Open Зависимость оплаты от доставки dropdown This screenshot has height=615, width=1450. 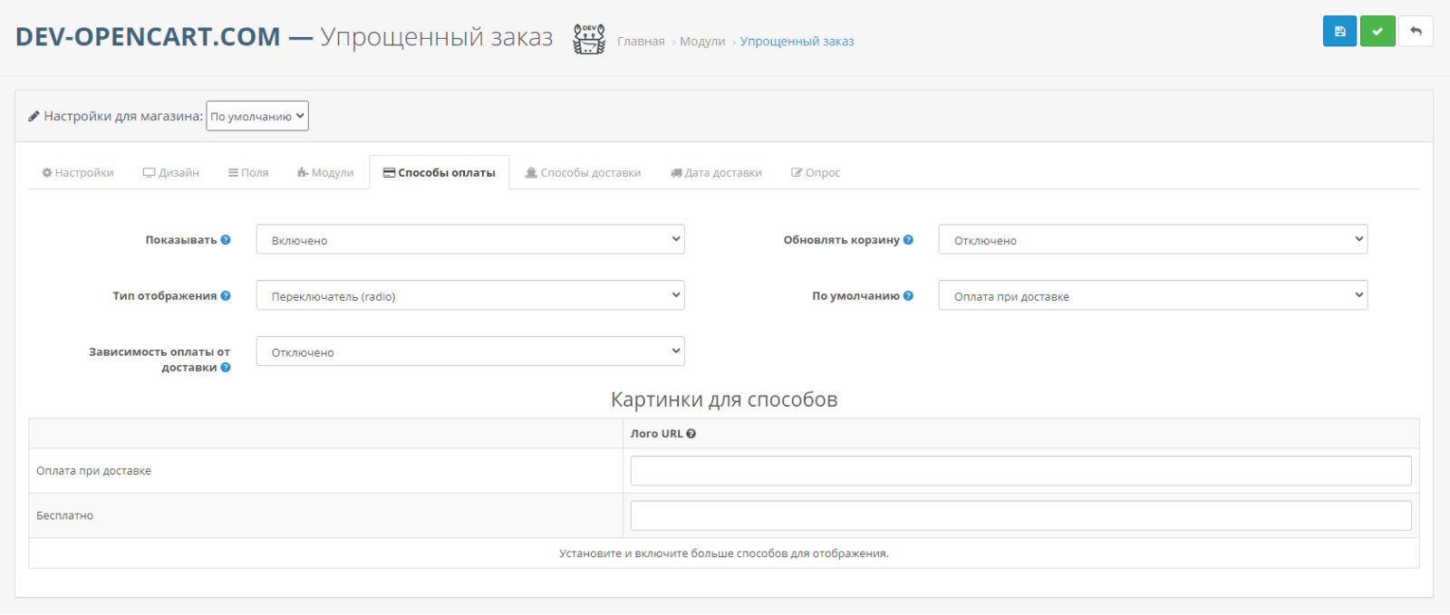click(470, 352)
